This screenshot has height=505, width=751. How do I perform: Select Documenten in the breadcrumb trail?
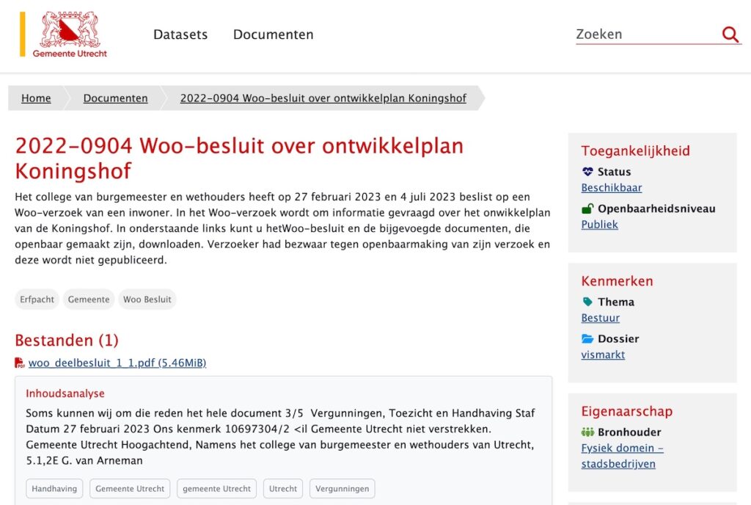pyautogui.click(x=115, y=98)
